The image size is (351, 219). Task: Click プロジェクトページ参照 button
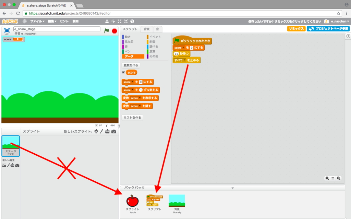[328, 29]
